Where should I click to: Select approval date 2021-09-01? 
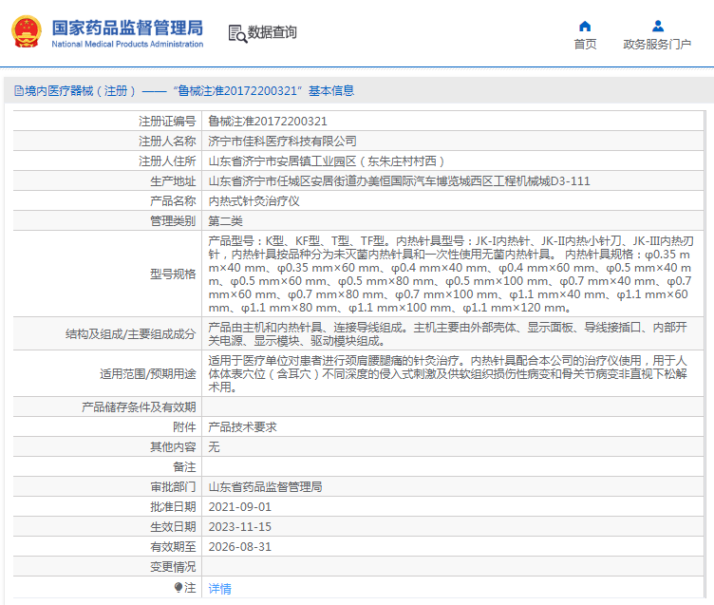(x=240, y=507)
